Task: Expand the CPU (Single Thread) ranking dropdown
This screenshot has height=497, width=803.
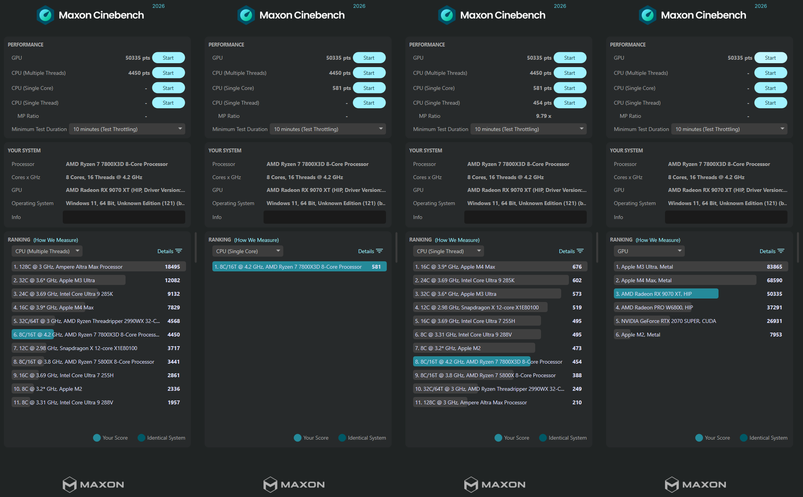Action: point(448,251)
